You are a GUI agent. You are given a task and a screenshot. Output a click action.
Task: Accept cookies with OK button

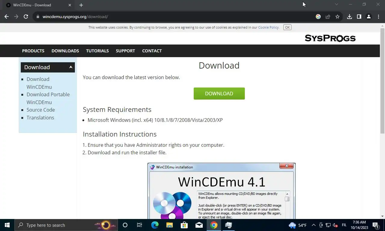[287, 27]
